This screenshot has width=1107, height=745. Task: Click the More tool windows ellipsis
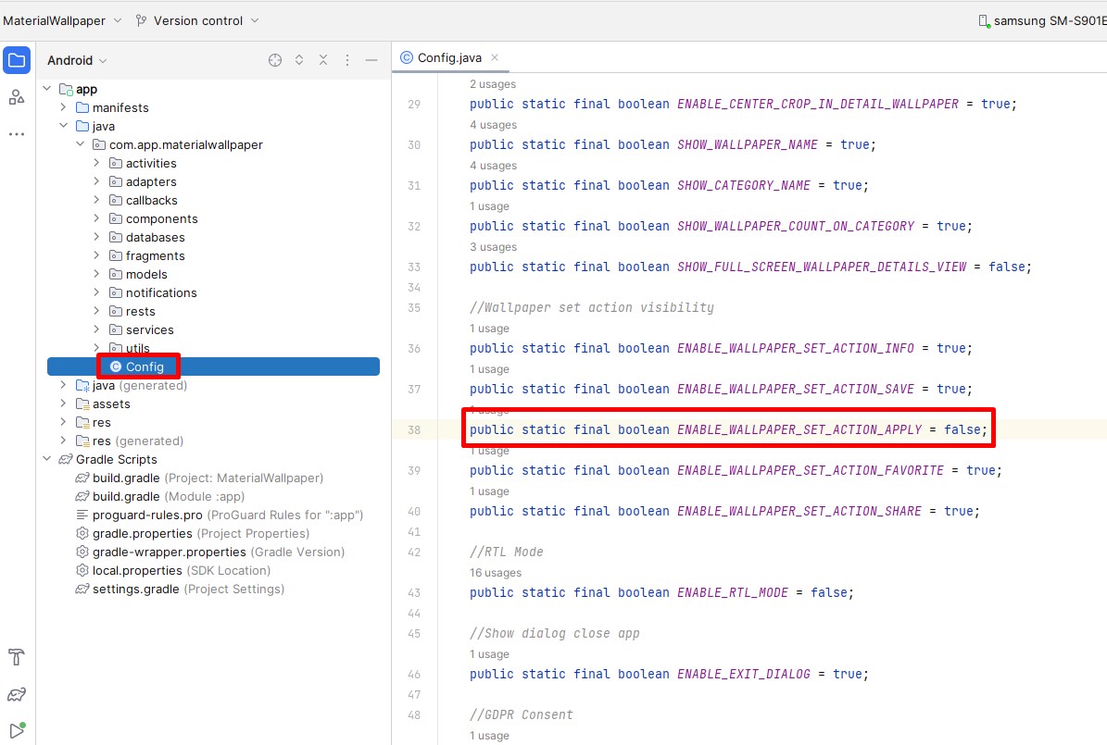[x=17, y=134]
